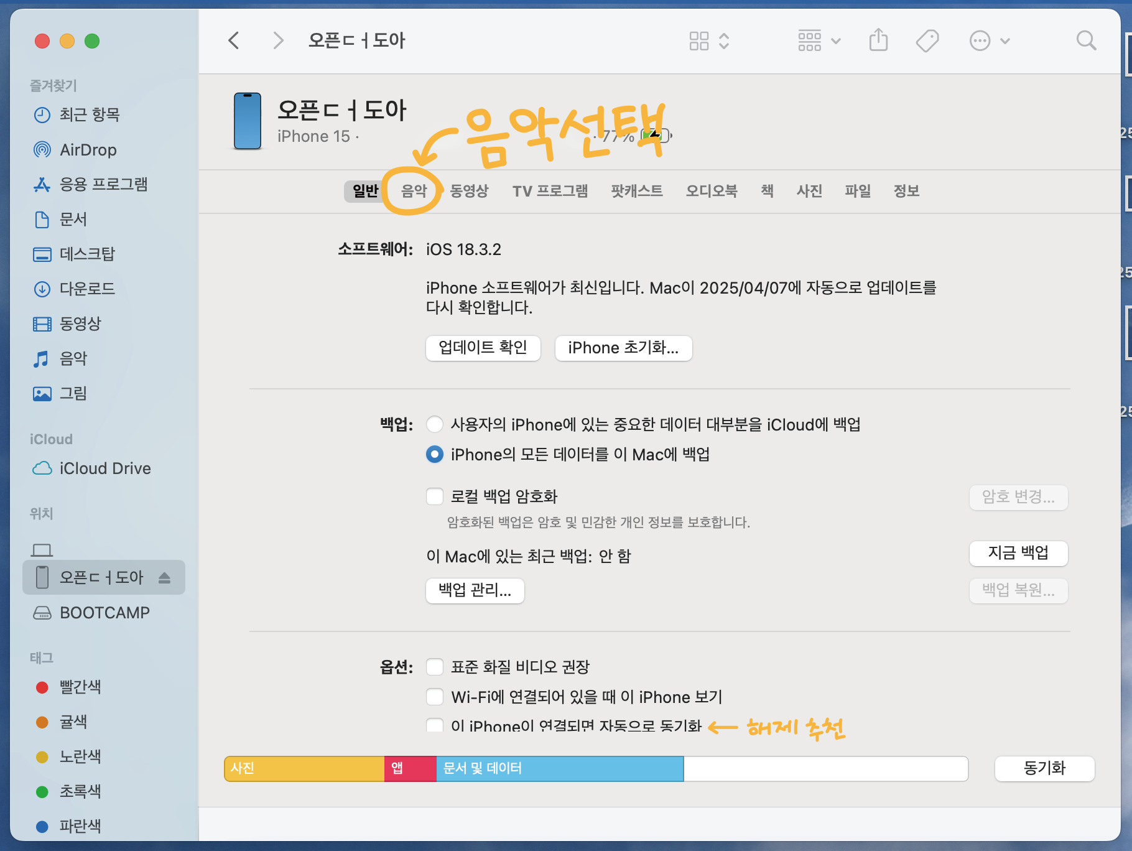Toggle Wi-Fi 연결 시 iPhone 보기 checkbox
Screen dimensions: 1132x851
click(x=435, y=697)
